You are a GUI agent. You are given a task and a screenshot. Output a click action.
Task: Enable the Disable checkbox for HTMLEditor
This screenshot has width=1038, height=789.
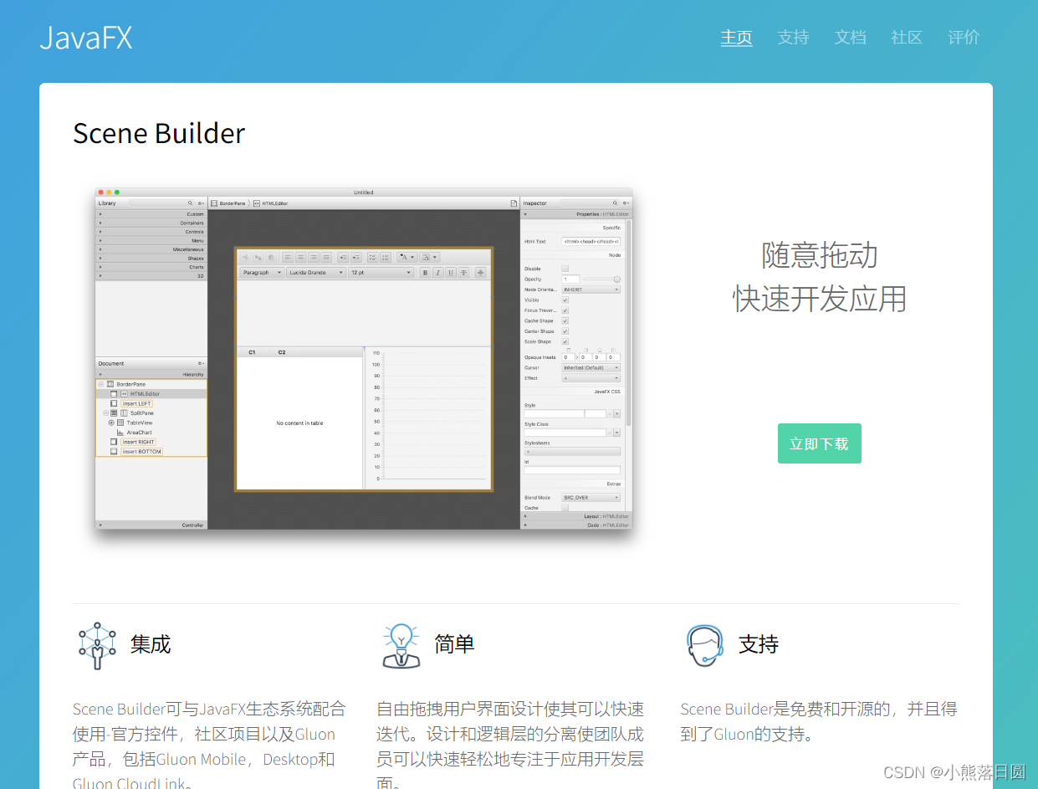coord(565,269)
